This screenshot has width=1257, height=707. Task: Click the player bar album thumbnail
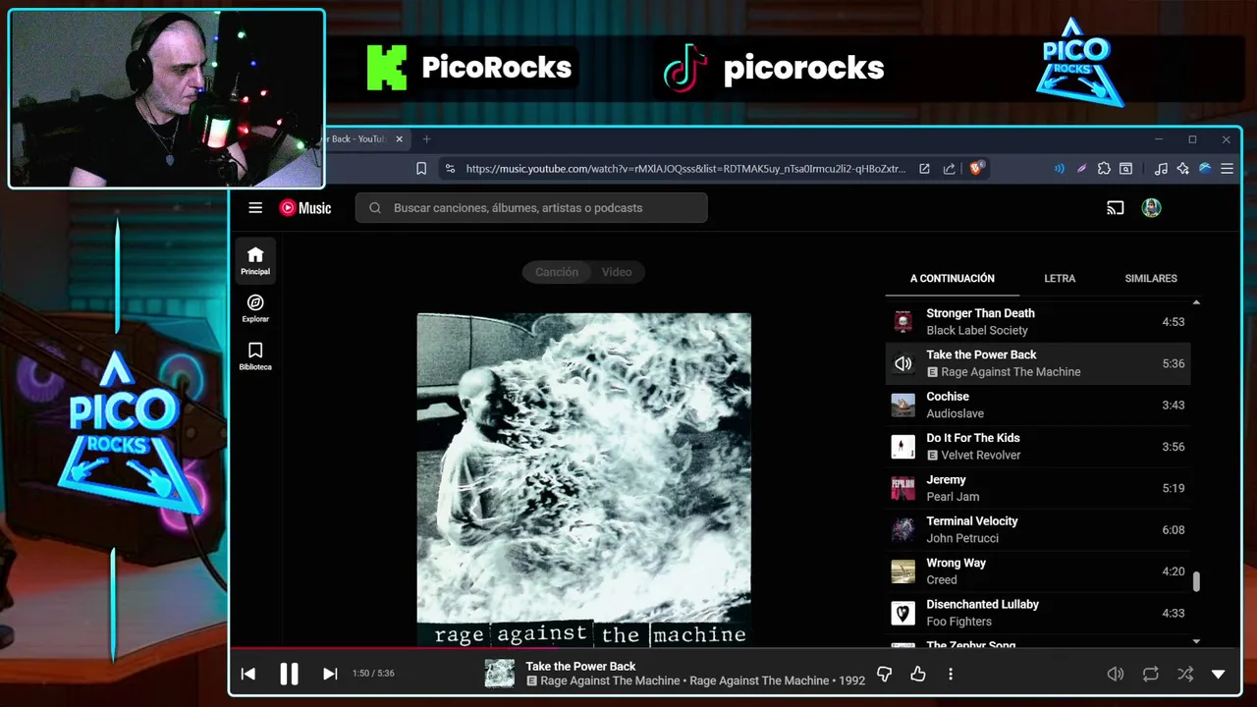[499, 674]
